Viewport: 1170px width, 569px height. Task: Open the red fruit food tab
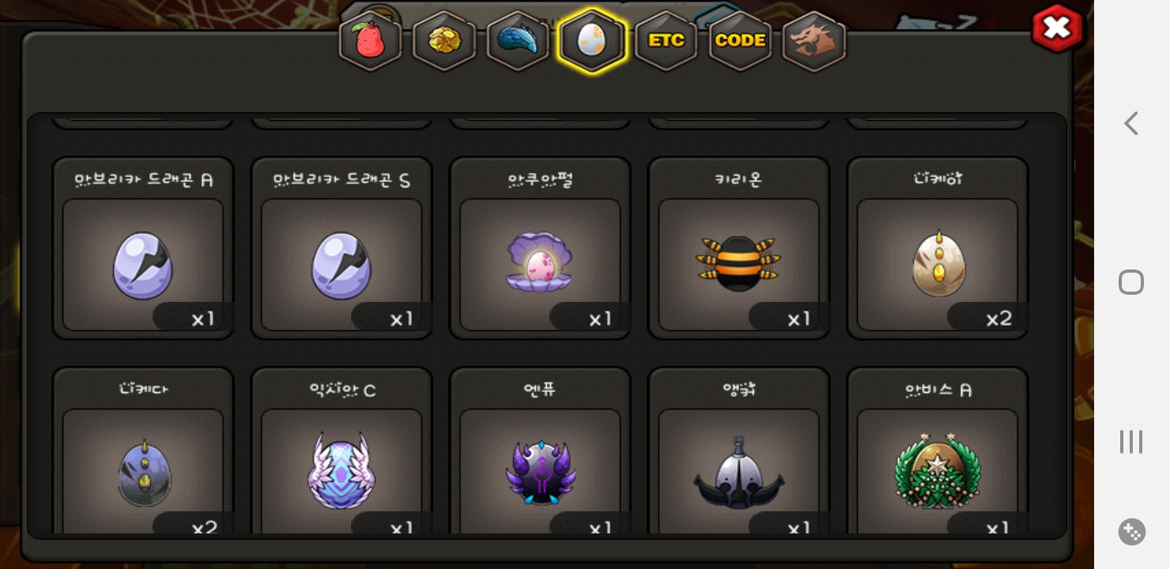click(370, 41)
